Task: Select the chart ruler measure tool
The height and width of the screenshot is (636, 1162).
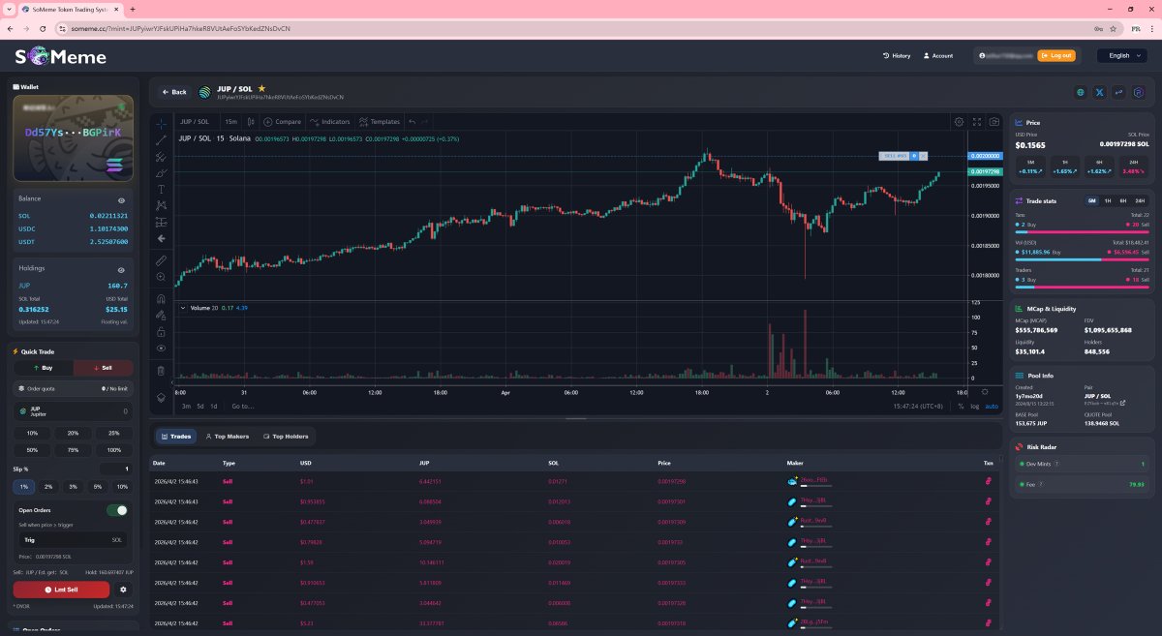Action: click(161, 260)
